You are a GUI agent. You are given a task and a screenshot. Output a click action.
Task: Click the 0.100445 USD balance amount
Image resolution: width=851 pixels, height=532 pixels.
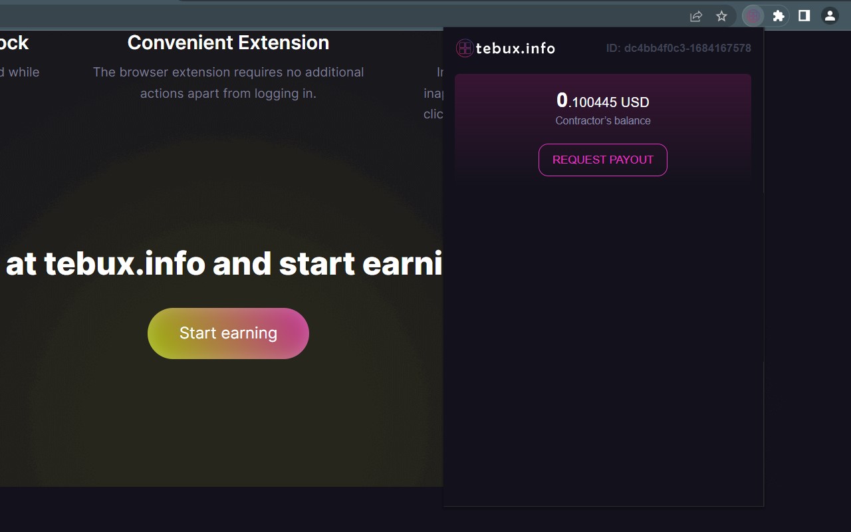coord(602,101)
